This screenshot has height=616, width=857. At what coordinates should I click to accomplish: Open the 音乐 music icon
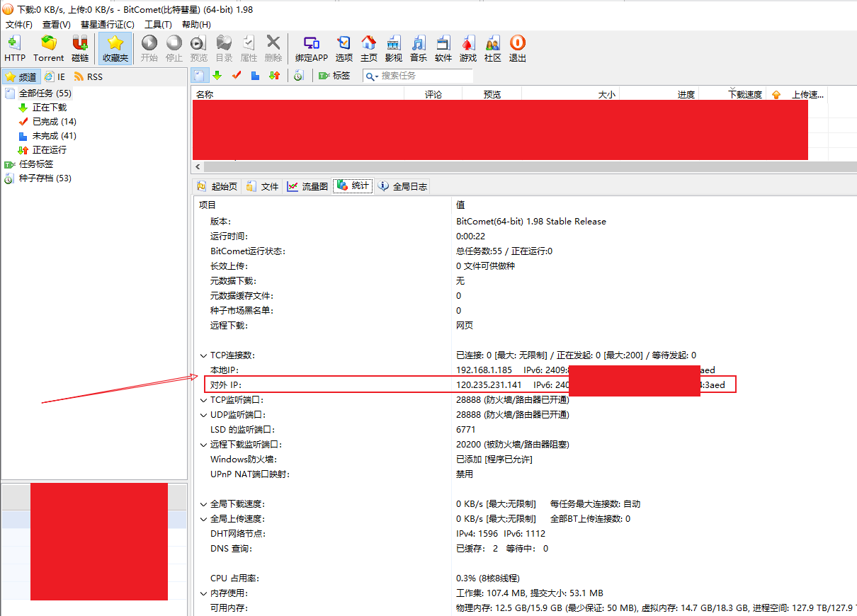tap(418, 48)
